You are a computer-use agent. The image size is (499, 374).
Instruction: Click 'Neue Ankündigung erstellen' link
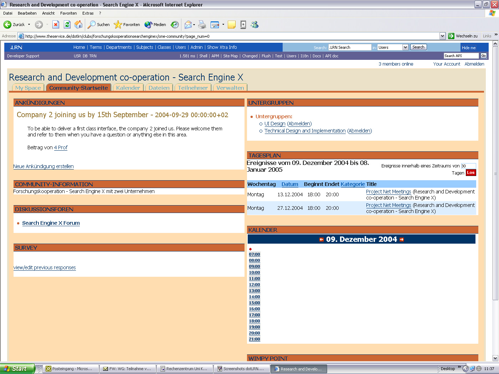point(43,166)
